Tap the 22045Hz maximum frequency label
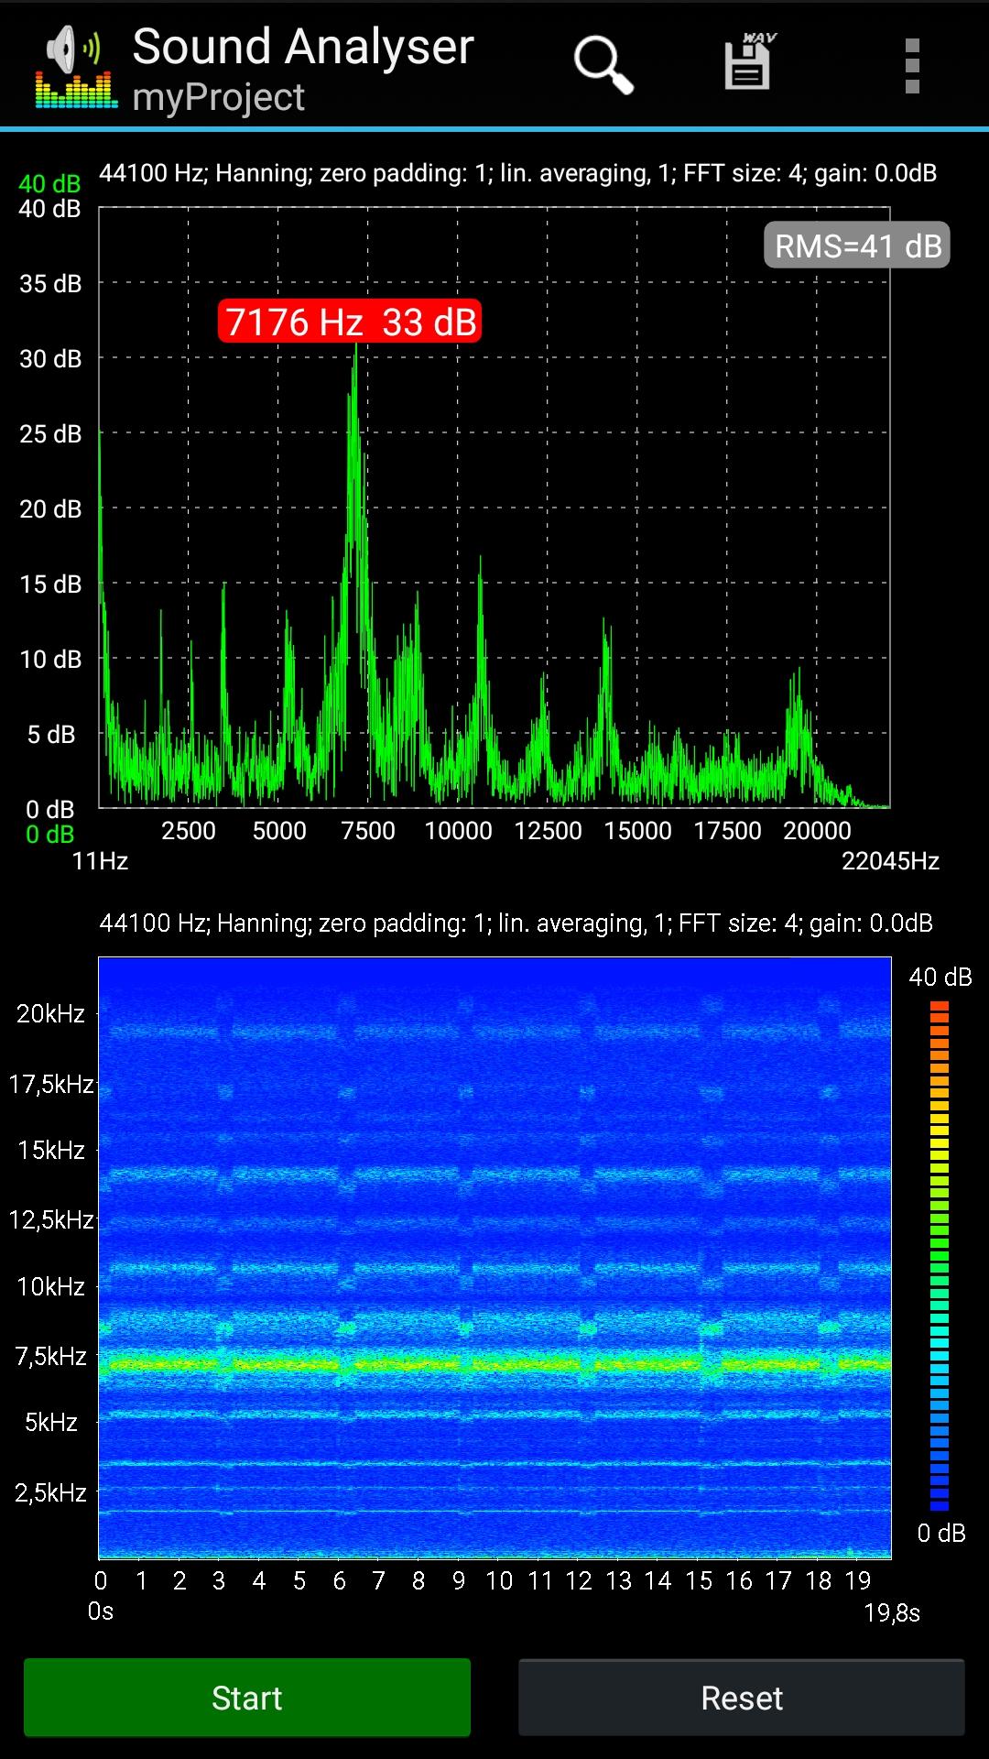The width and height of the screenshot is (989, 1759). pos(890,861)
